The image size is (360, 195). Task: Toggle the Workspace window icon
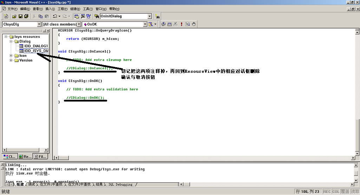pyautogui.click(x=77, y=16)
